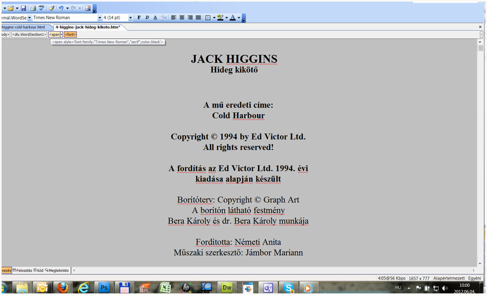Open Excel from the taskbar
The image size is (487, 295).
[x=165, y=288]
